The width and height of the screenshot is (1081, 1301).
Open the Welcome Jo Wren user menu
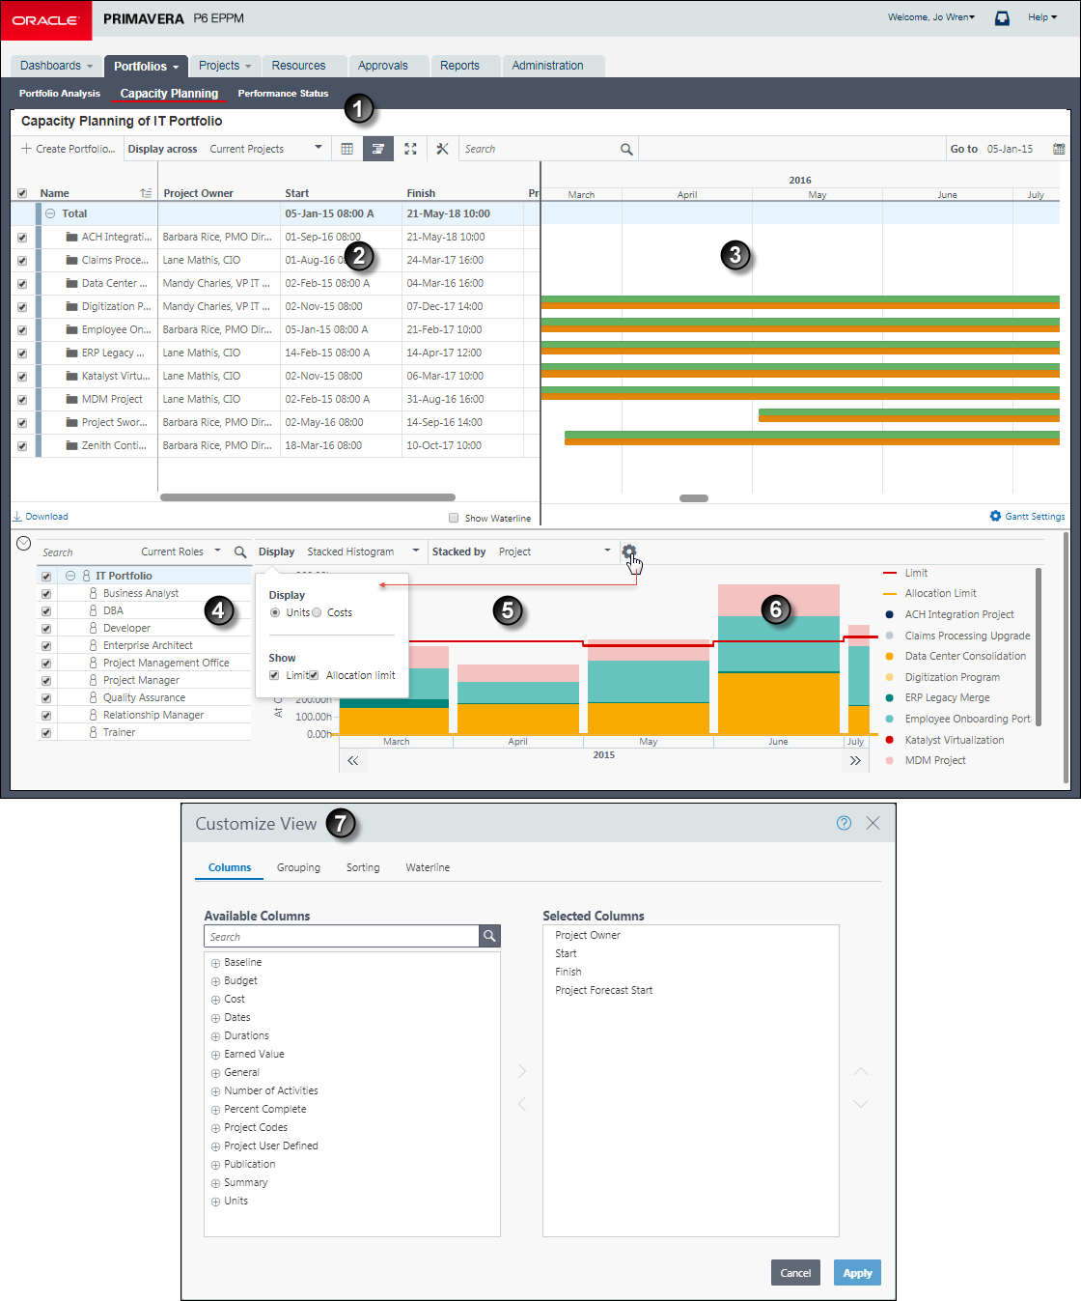931,17
